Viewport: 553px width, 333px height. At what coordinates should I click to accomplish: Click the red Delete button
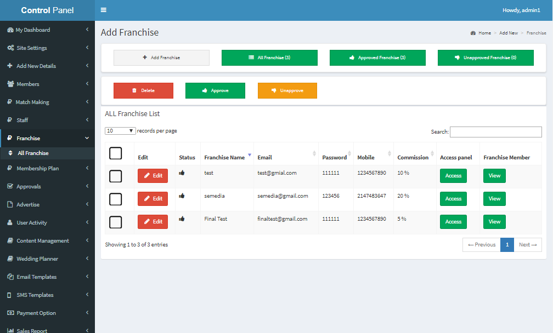(143, 90)
